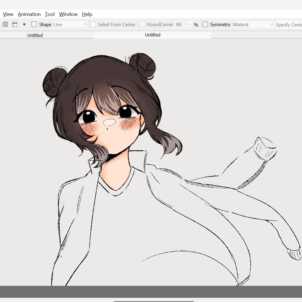
Task: Click the film frame guide icon
Action: 15,24
